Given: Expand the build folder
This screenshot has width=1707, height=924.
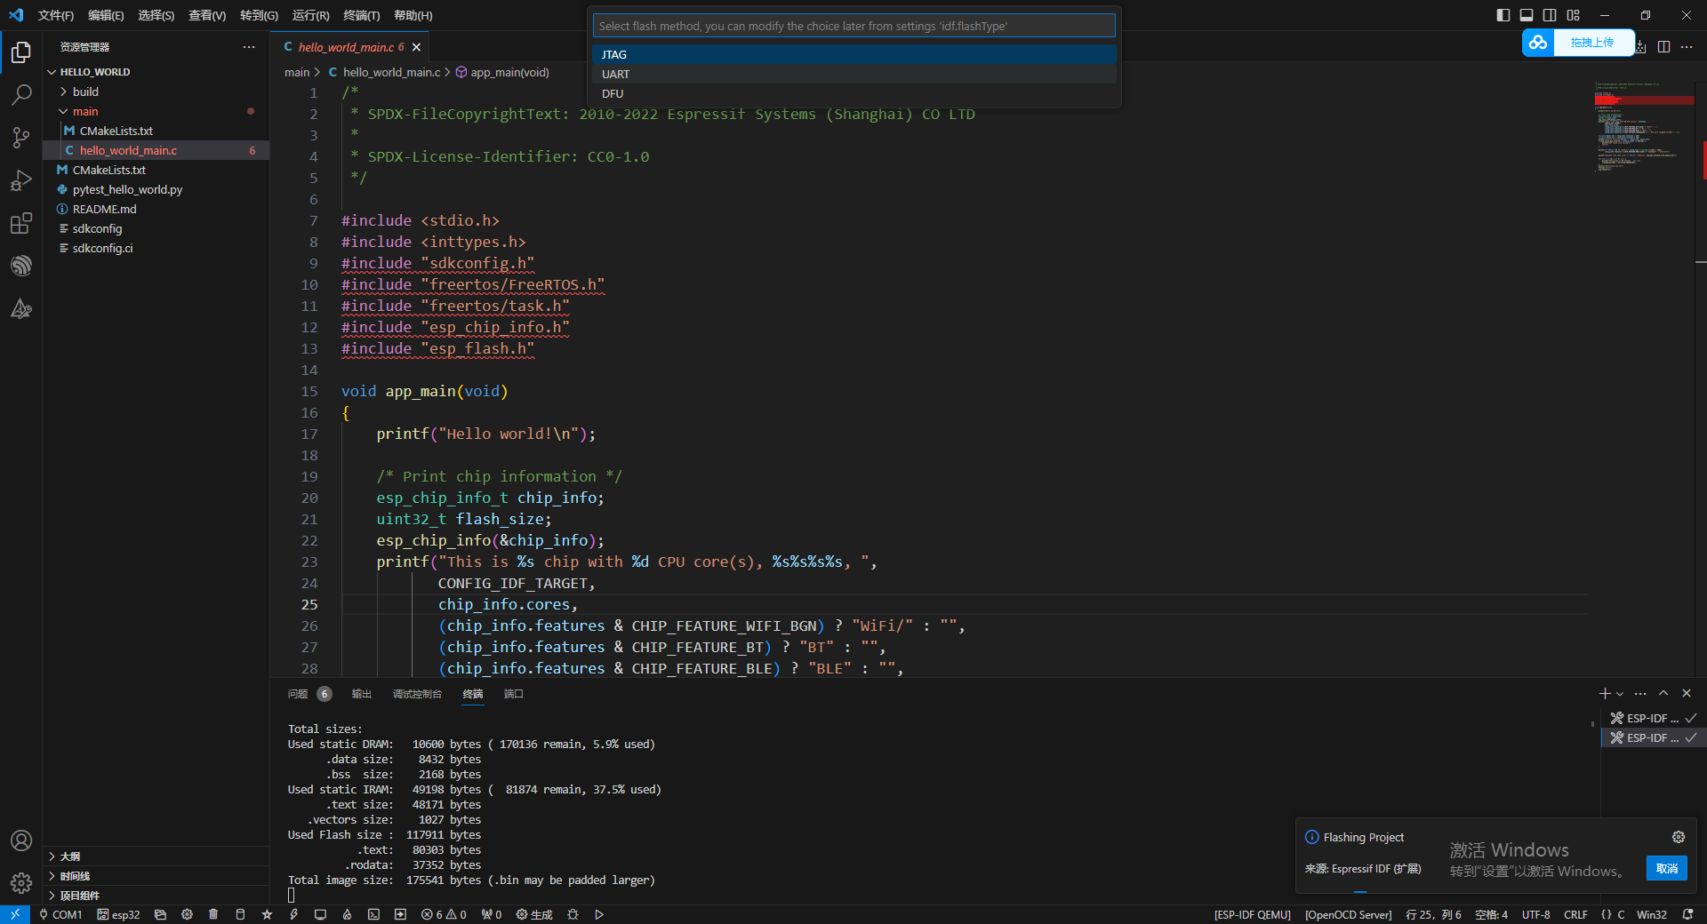Looking at the screenshot, I should click(85, 92).
